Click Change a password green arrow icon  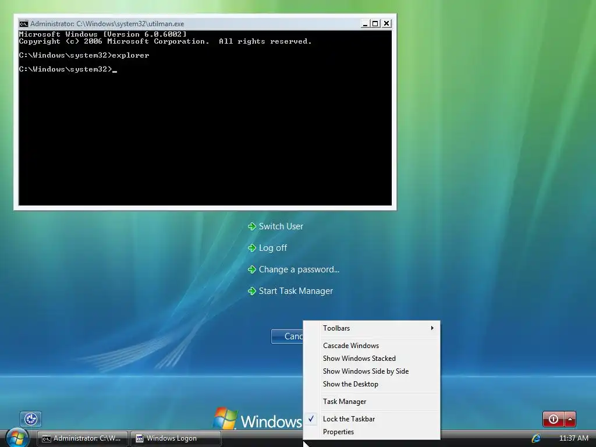click(251, 269)
